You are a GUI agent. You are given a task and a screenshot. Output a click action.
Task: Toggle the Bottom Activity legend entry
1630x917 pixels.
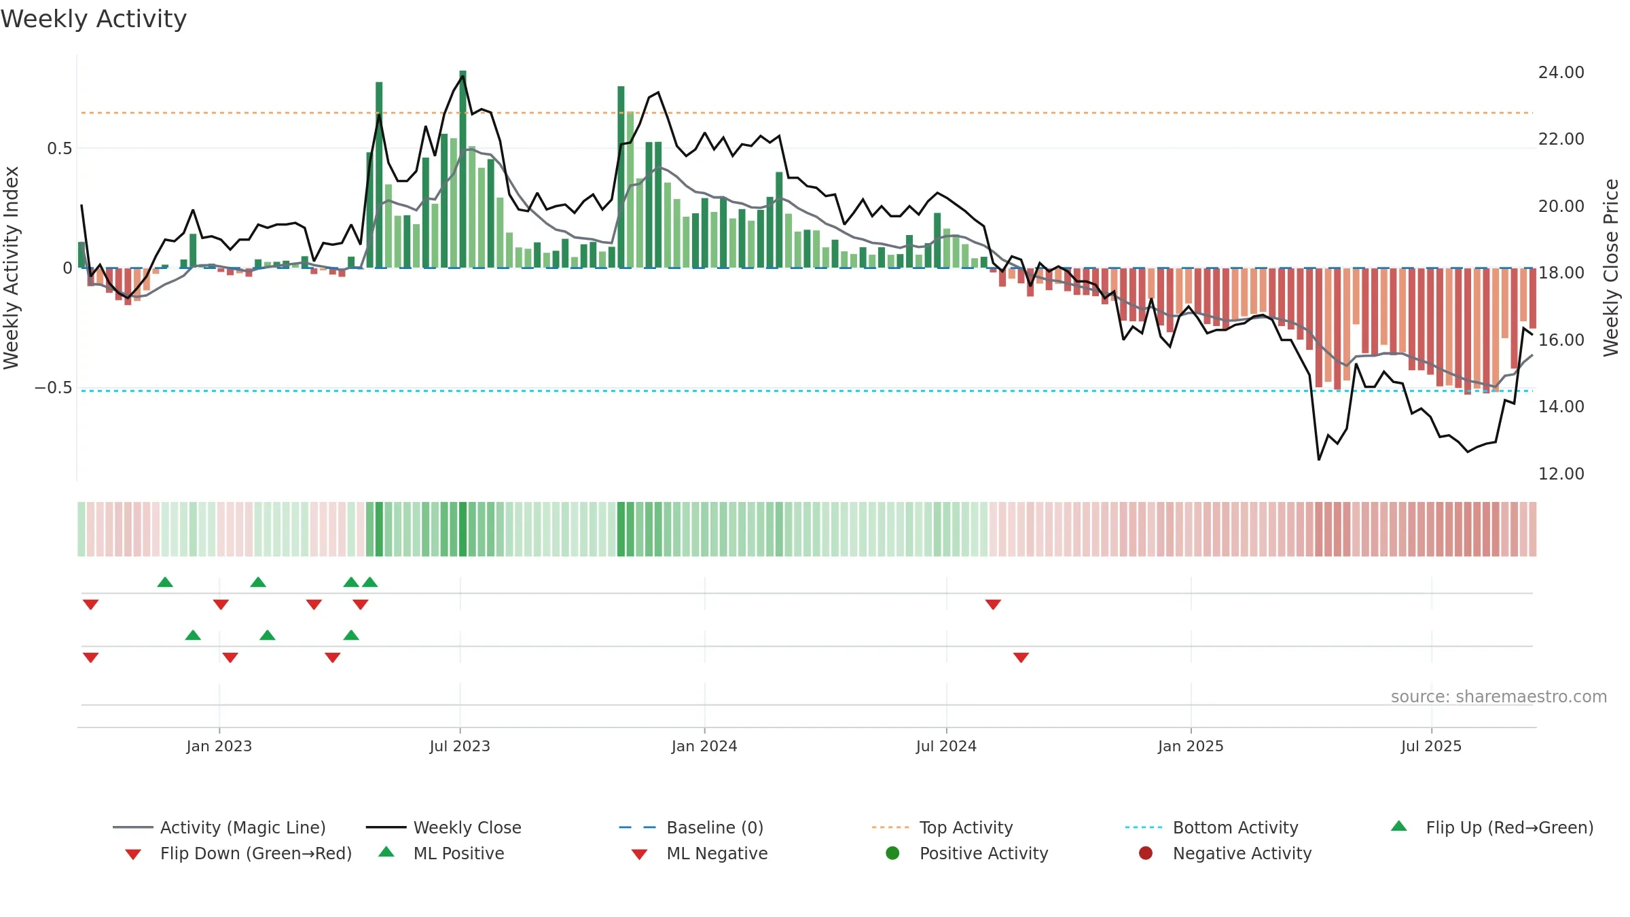(1212, 827)
